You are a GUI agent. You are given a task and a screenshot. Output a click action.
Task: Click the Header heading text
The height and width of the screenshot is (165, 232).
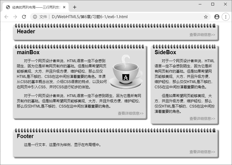pos(26,32)
